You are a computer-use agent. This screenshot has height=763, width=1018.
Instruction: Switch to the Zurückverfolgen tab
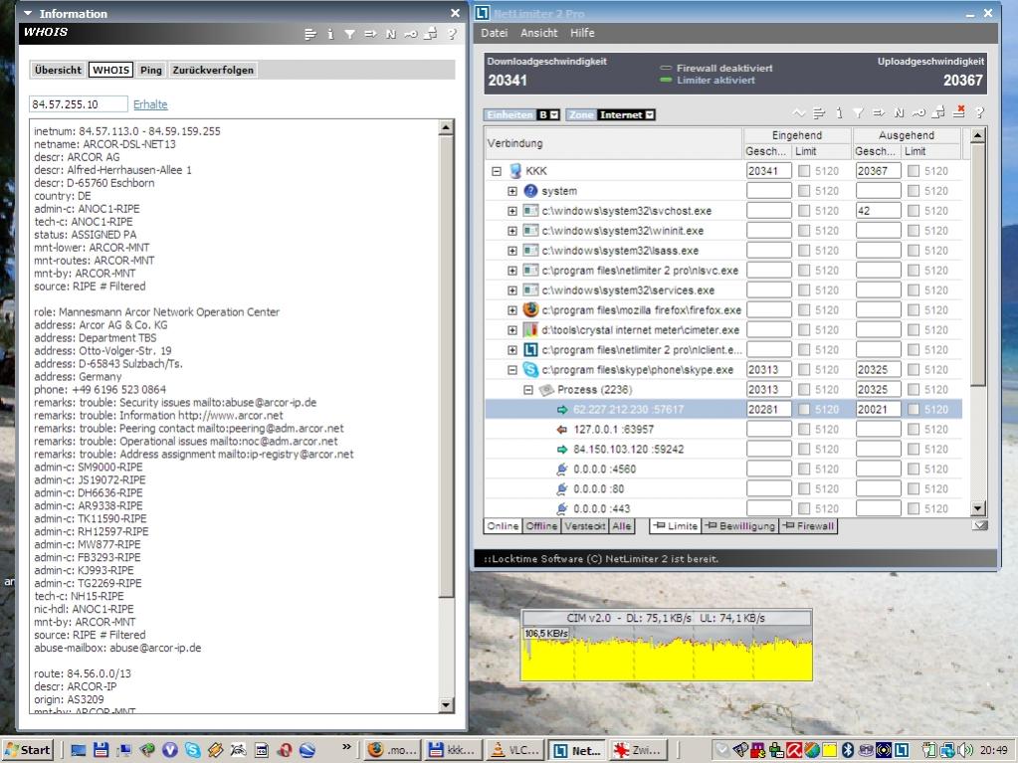tap(213, 70)
